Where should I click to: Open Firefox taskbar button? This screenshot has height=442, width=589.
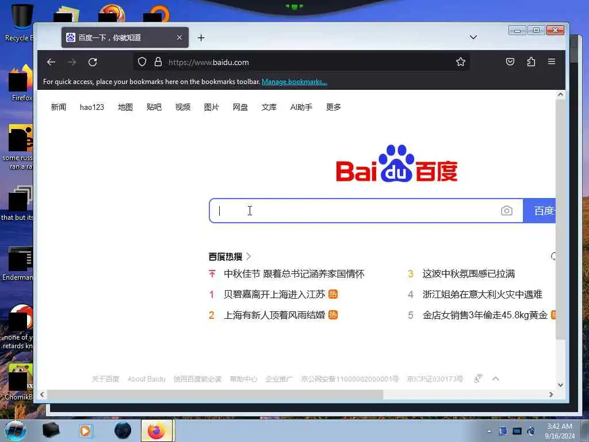coord(156,430)
